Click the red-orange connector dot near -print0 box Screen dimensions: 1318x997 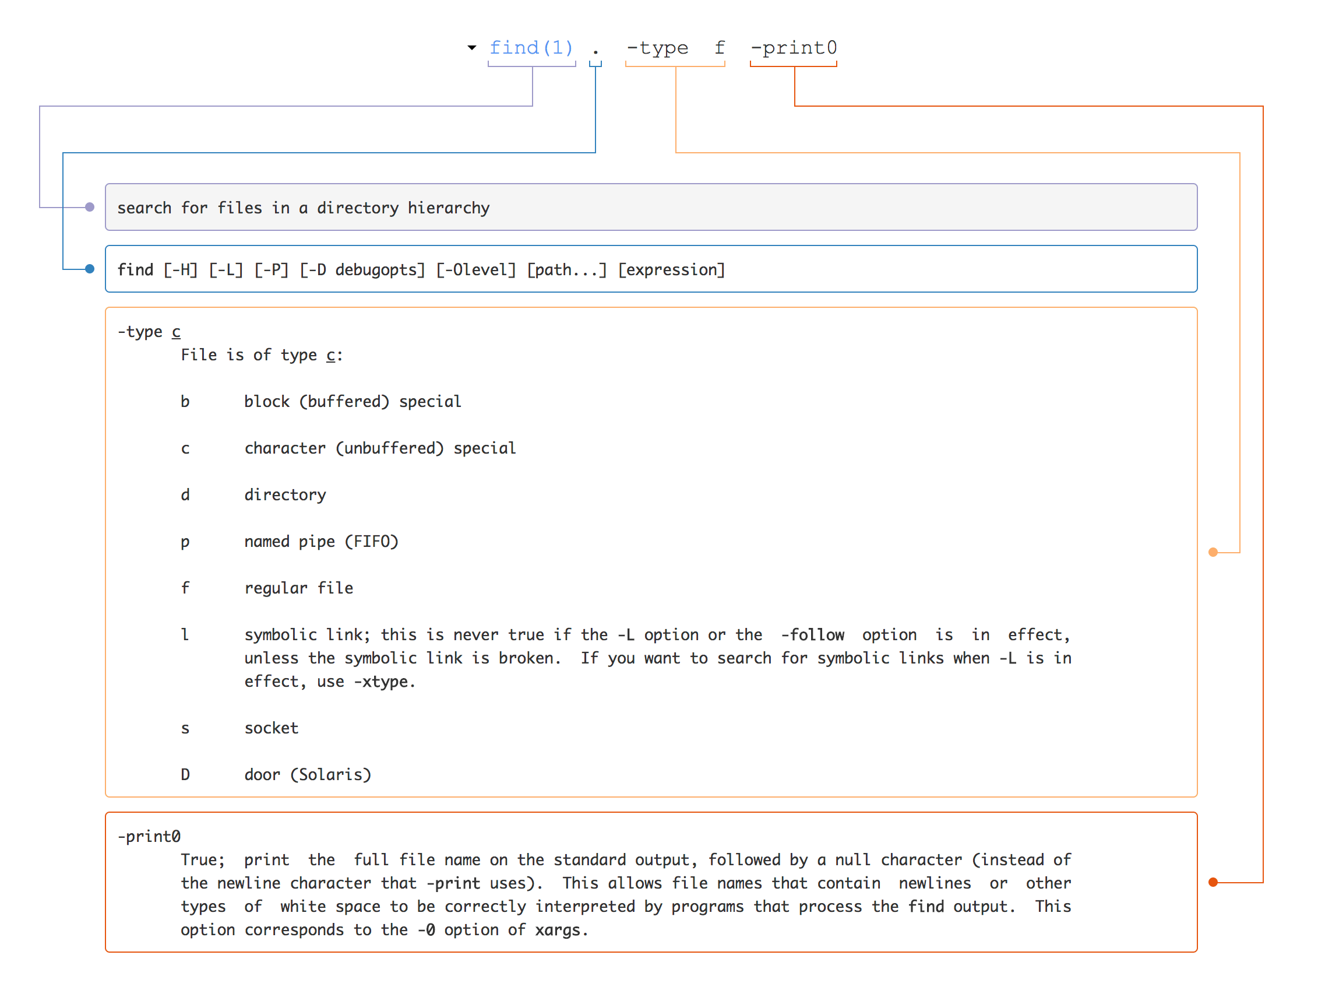1213,882
